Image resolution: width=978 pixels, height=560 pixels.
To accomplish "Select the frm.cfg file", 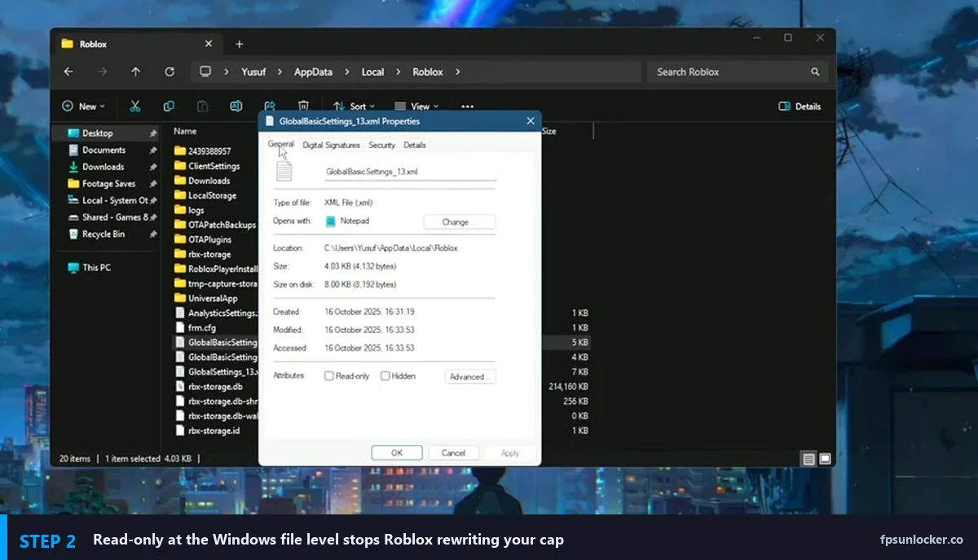I will (202, 327).
